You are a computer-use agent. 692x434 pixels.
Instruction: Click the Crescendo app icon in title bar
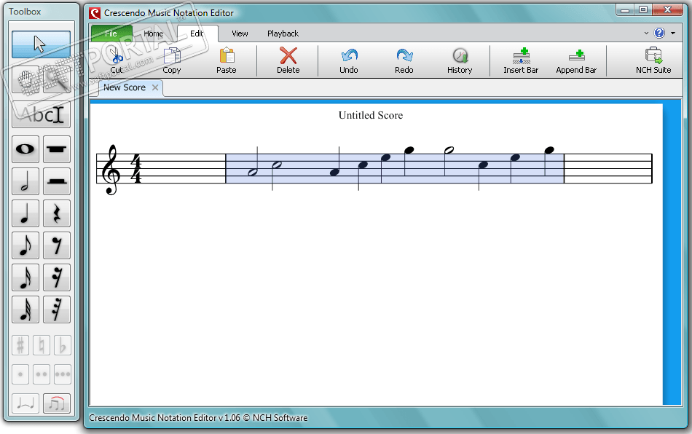point(95,13)
